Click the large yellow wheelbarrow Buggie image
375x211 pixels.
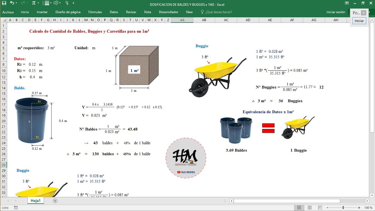coord(218,78)
